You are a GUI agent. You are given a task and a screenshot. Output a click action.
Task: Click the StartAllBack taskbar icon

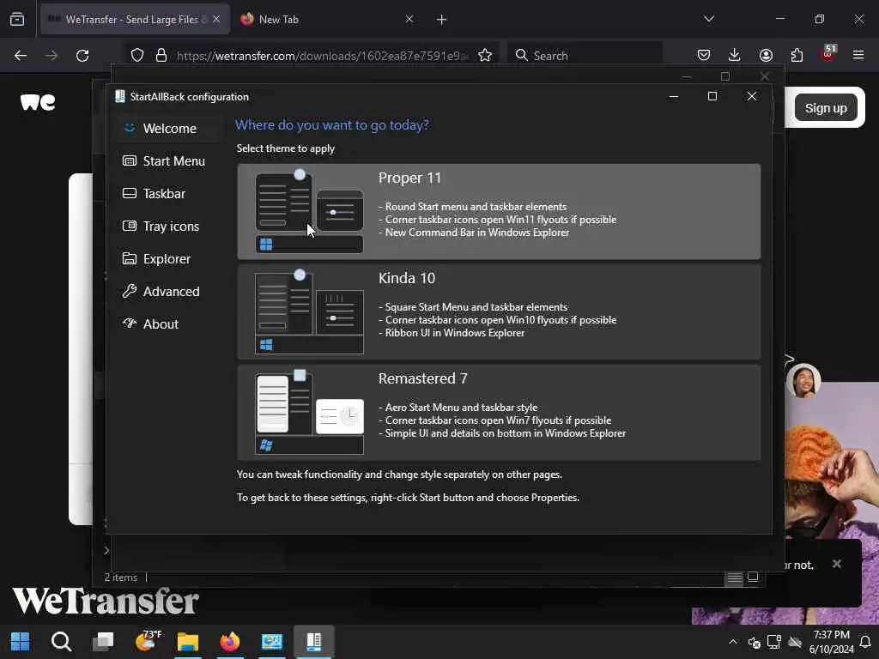(313, 642)
